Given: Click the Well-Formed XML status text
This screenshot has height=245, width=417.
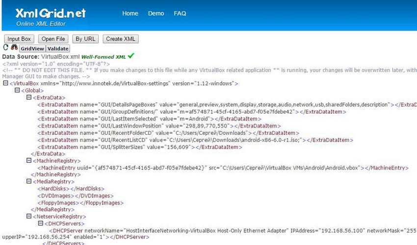Looking at the screenshot, I should point(104,57).
